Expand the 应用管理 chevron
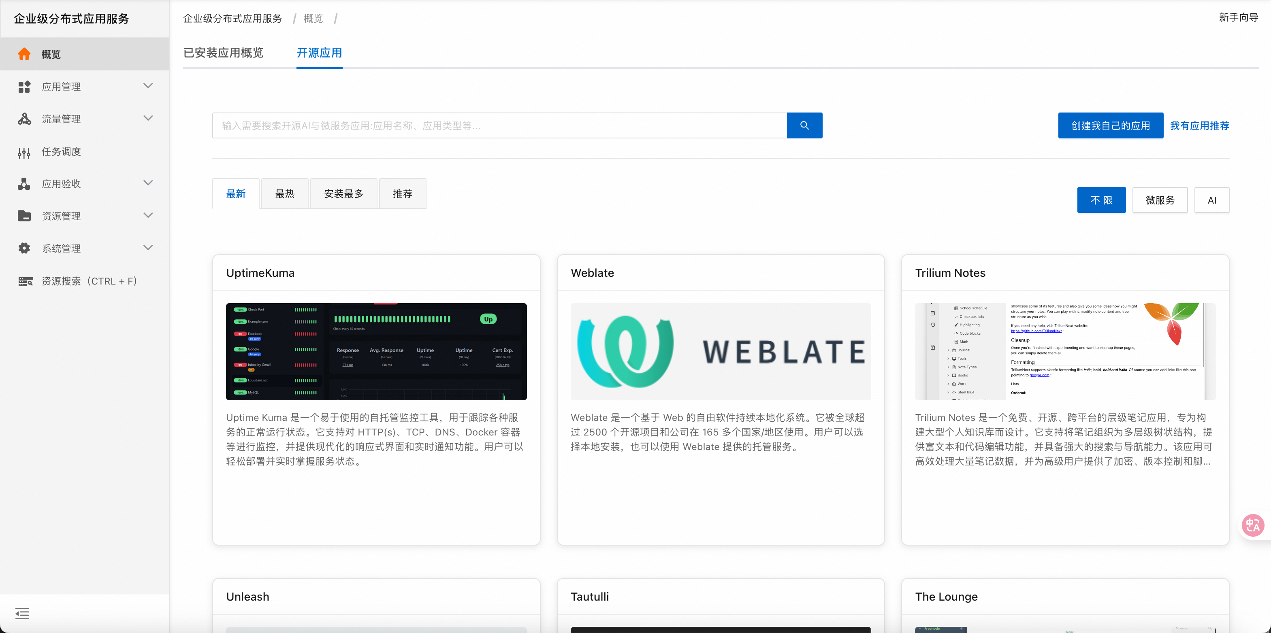The height and width of the screenshot is (633, 1271). pyautogui.click(x=148, y=86)
